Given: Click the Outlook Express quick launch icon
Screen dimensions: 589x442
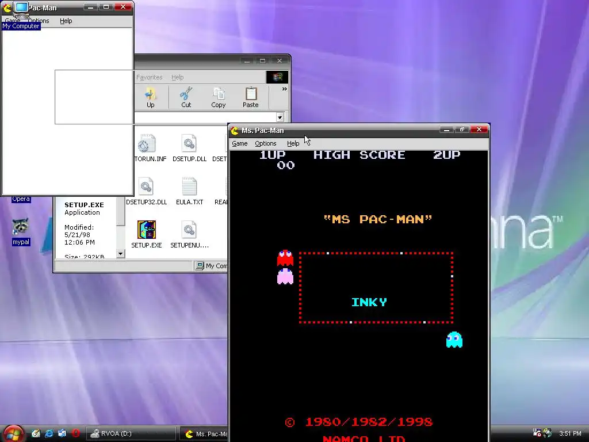Looking at the screenshot, I should pos(62,433).
